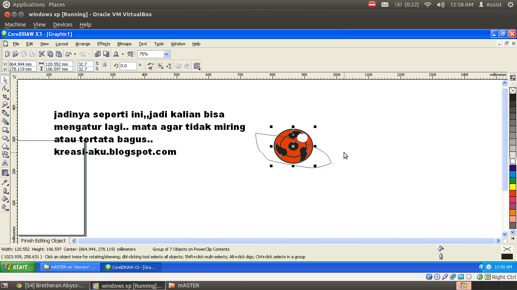Click the Import icon
Viewport: 517px width, 290px height.
click(x=98, y=54)
